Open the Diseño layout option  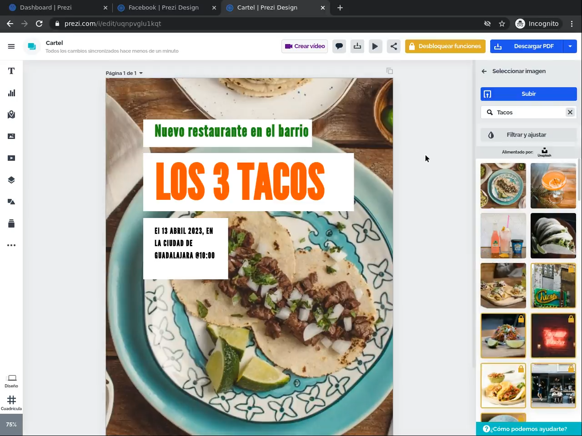coord(11,381)
